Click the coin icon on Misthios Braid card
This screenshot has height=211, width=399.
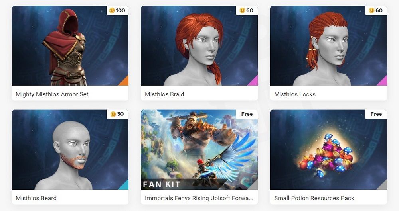click(242, 10)
